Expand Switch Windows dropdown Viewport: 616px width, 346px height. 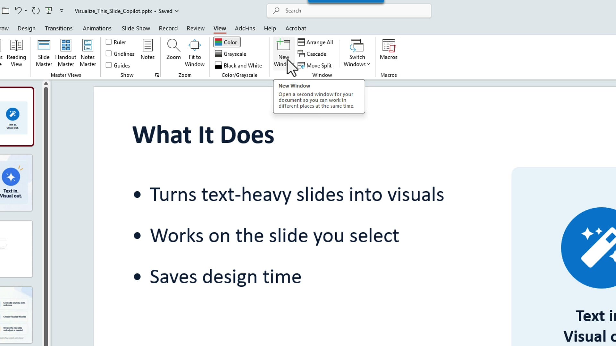click(357, 53)
